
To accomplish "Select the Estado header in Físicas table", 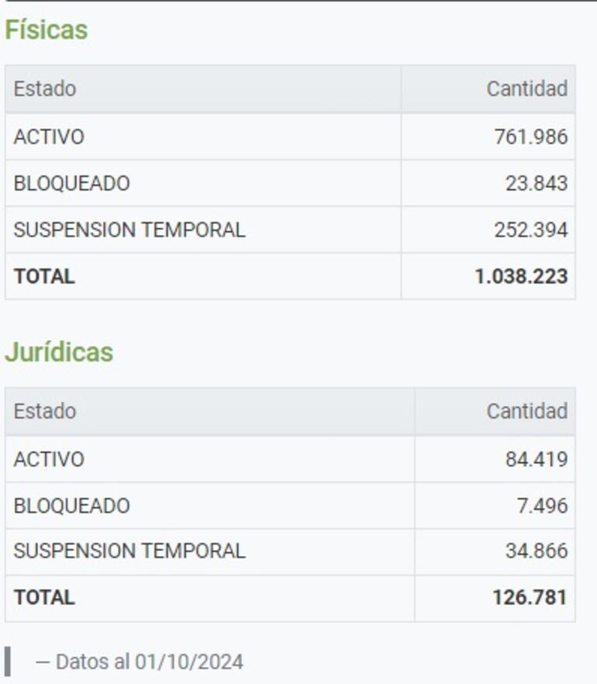I will [45, 89].
